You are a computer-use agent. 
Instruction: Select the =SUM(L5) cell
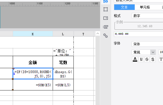[x=63, y=85]
